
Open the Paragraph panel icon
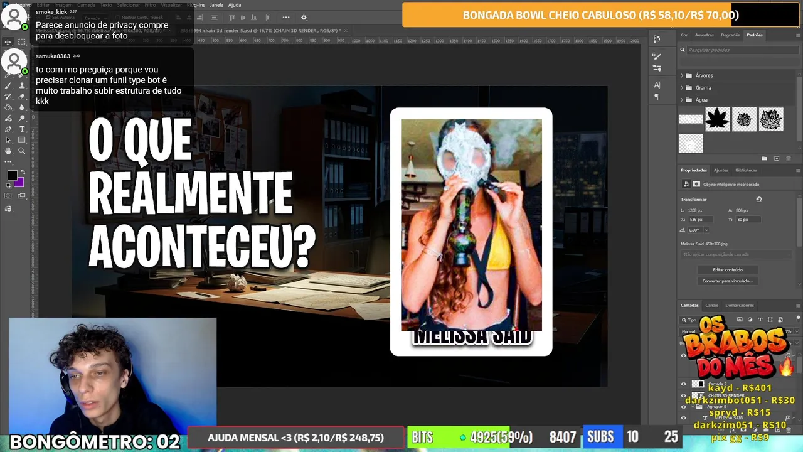tap(657, 97)
